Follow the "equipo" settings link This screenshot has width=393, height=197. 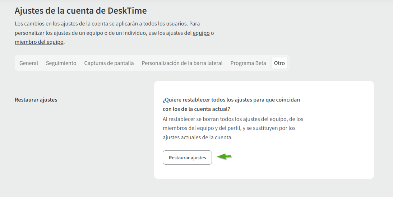coord(201,33)
